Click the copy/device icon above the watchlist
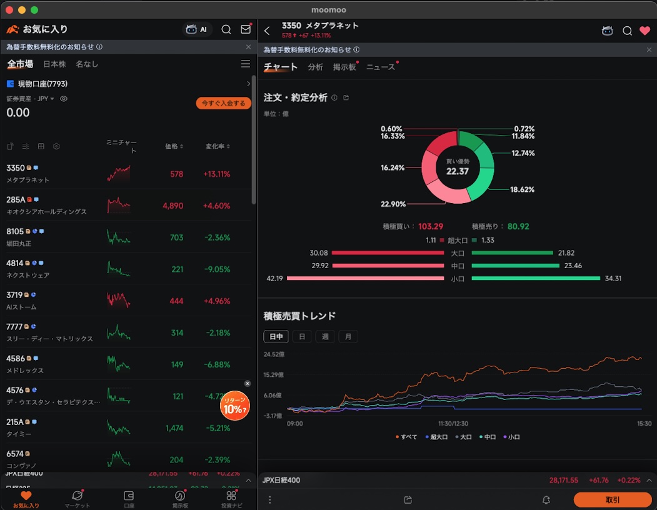 click(11, 146)
